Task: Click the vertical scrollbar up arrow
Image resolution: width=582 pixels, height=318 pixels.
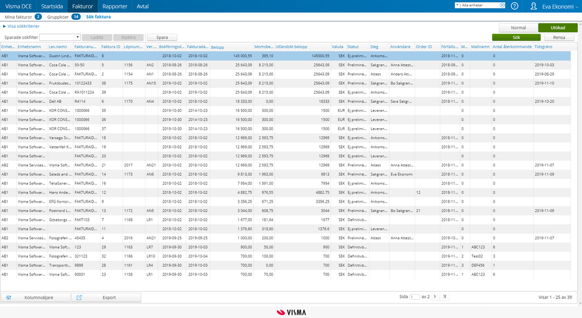Action: click(x=580, y=23)
